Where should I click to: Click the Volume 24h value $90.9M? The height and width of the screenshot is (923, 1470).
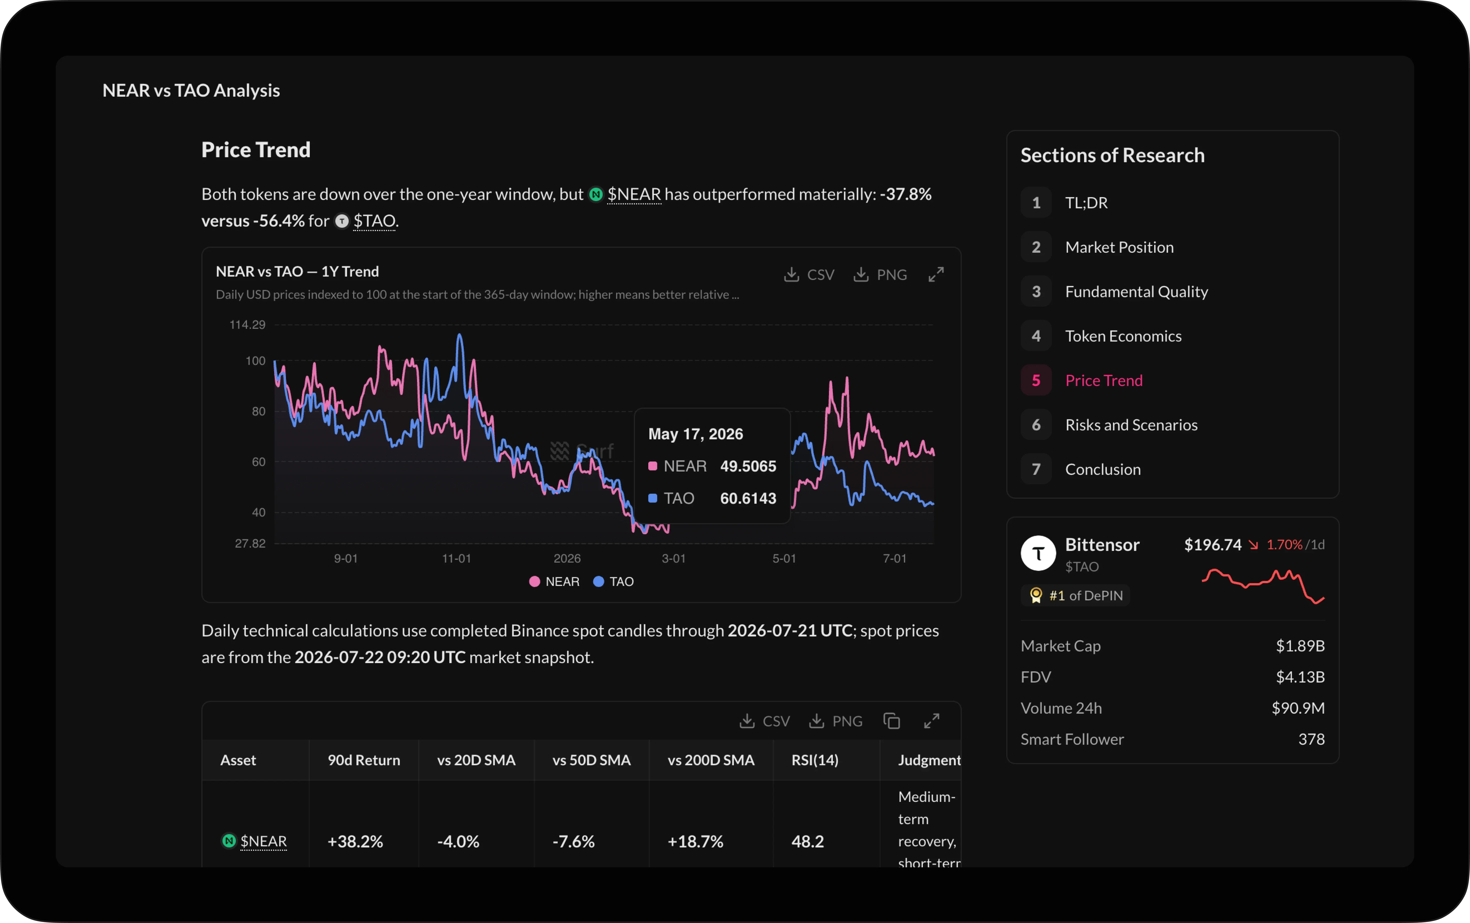tap(1298, 708)
